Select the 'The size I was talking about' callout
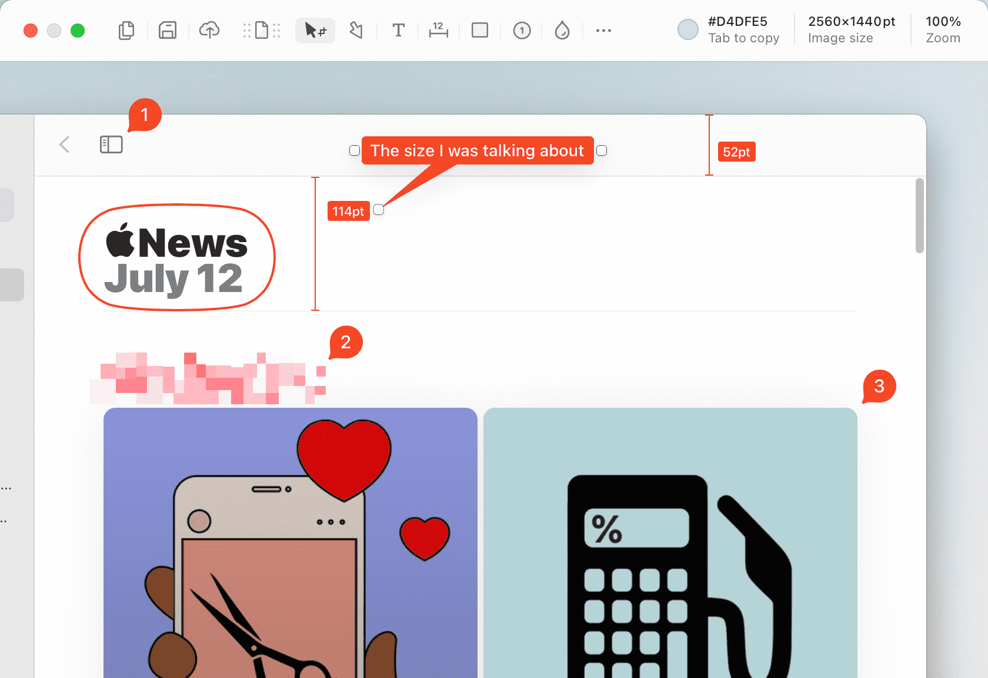Screen dimensions: 988x678 click(x=477, y=151)
